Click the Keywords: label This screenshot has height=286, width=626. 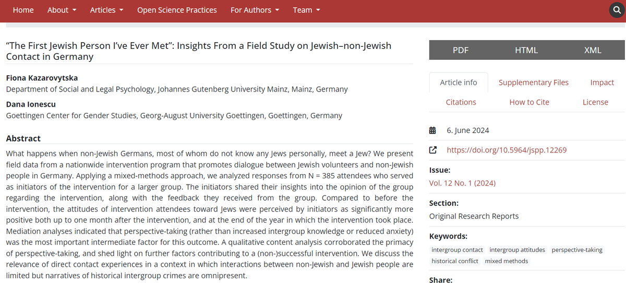click(448, 236)
